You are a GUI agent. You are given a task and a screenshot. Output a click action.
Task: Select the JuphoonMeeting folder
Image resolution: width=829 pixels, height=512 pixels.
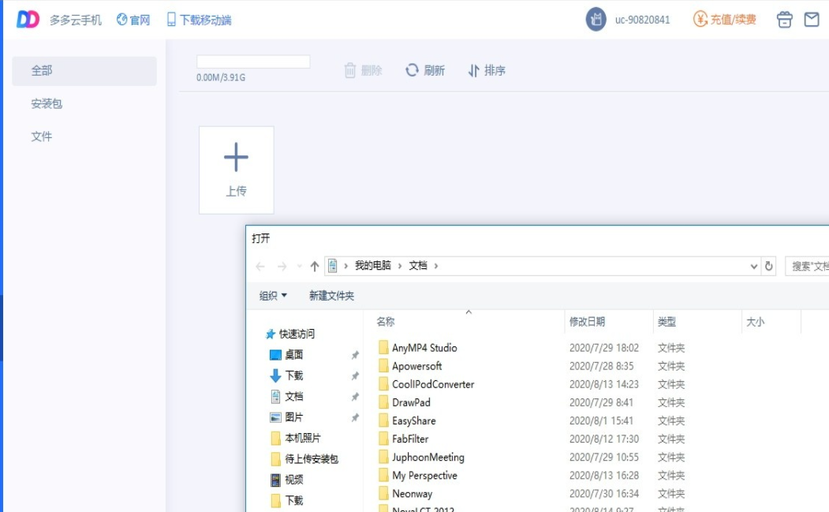tap(428, 457)
